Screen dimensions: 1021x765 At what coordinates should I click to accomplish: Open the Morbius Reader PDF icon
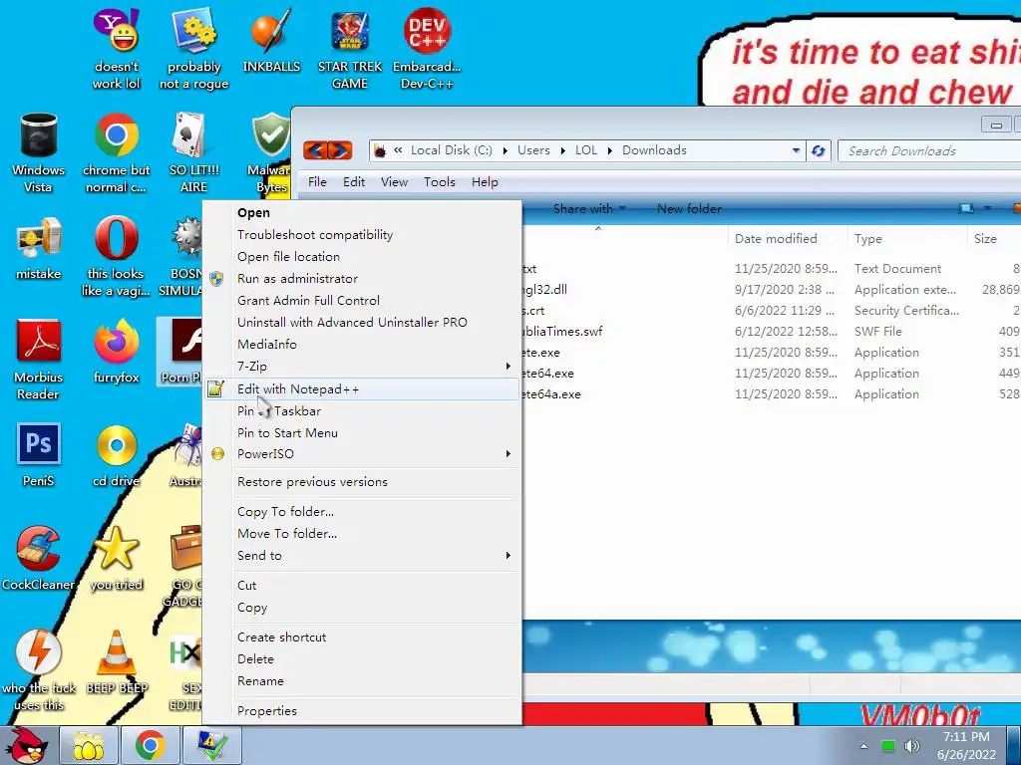pos(39,360)
